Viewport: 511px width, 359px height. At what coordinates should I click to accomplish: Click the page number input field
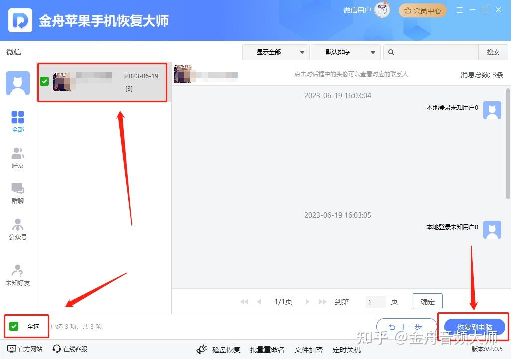(x=375, y=302)
